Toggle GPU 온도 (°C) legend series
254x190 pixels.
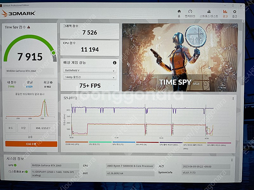(124, 143)
